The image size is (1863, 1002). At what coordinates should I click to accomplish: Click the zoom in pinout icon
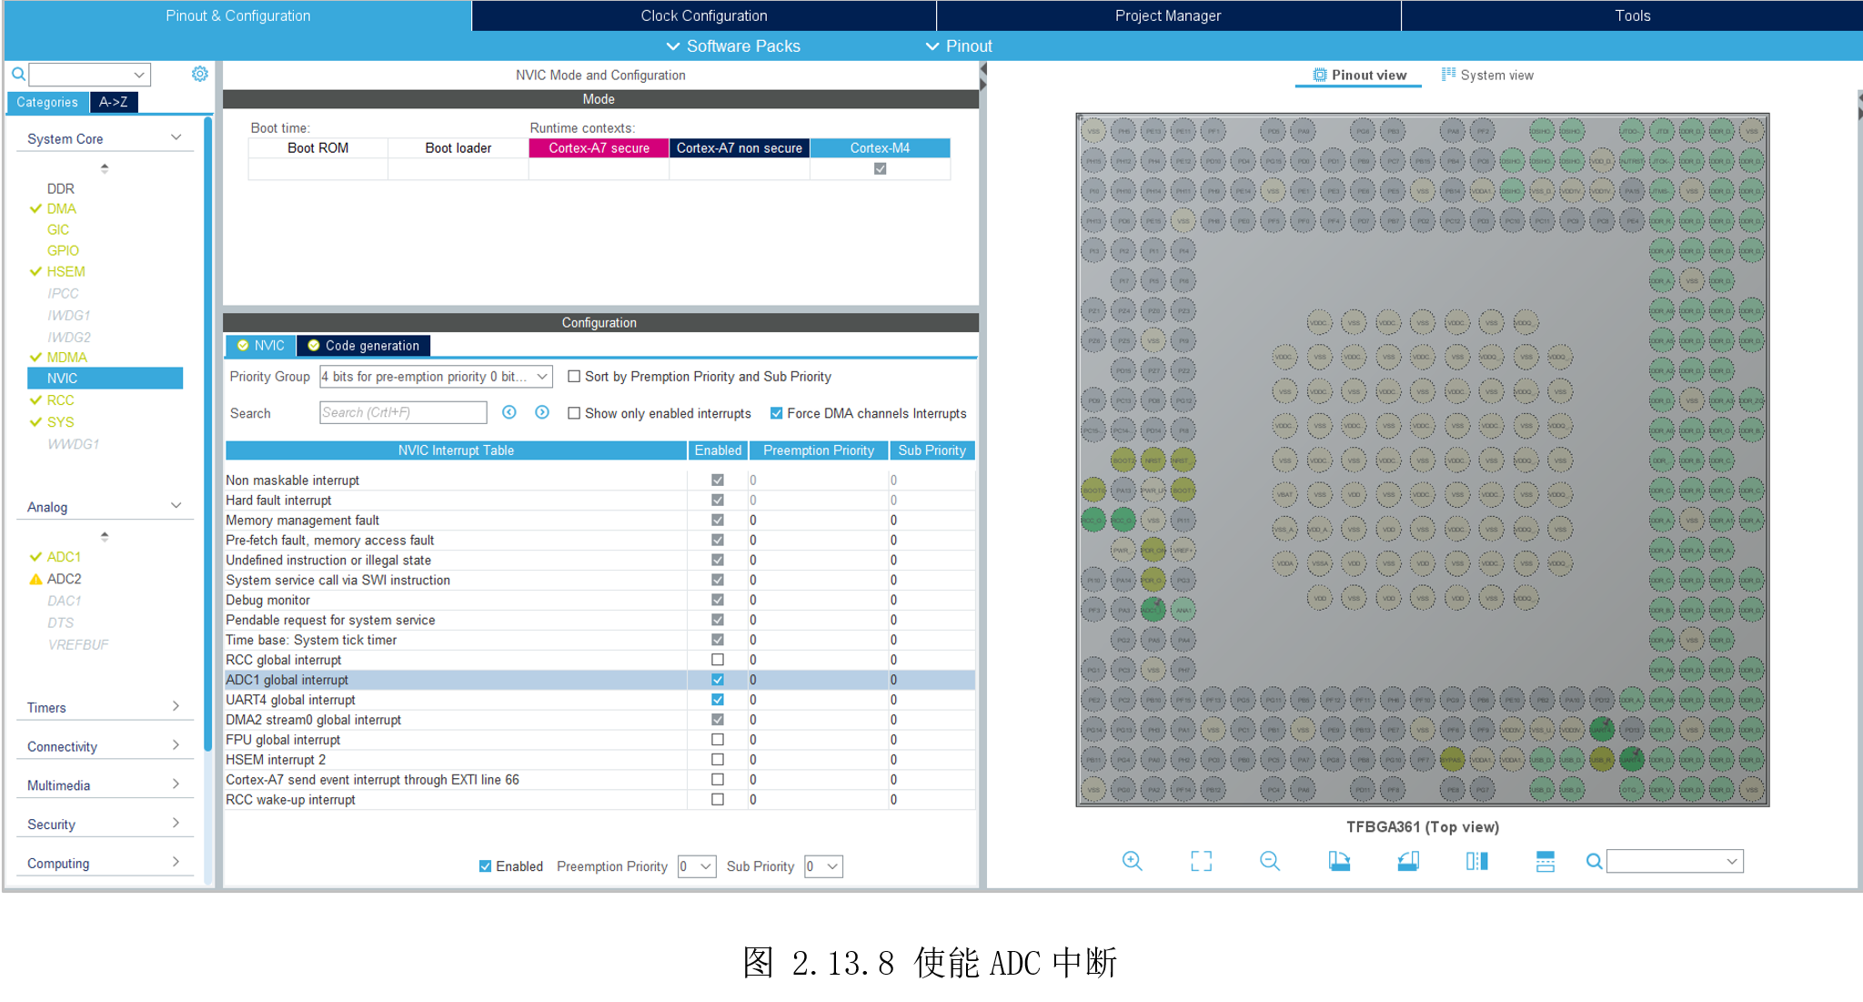(1132, 861)
